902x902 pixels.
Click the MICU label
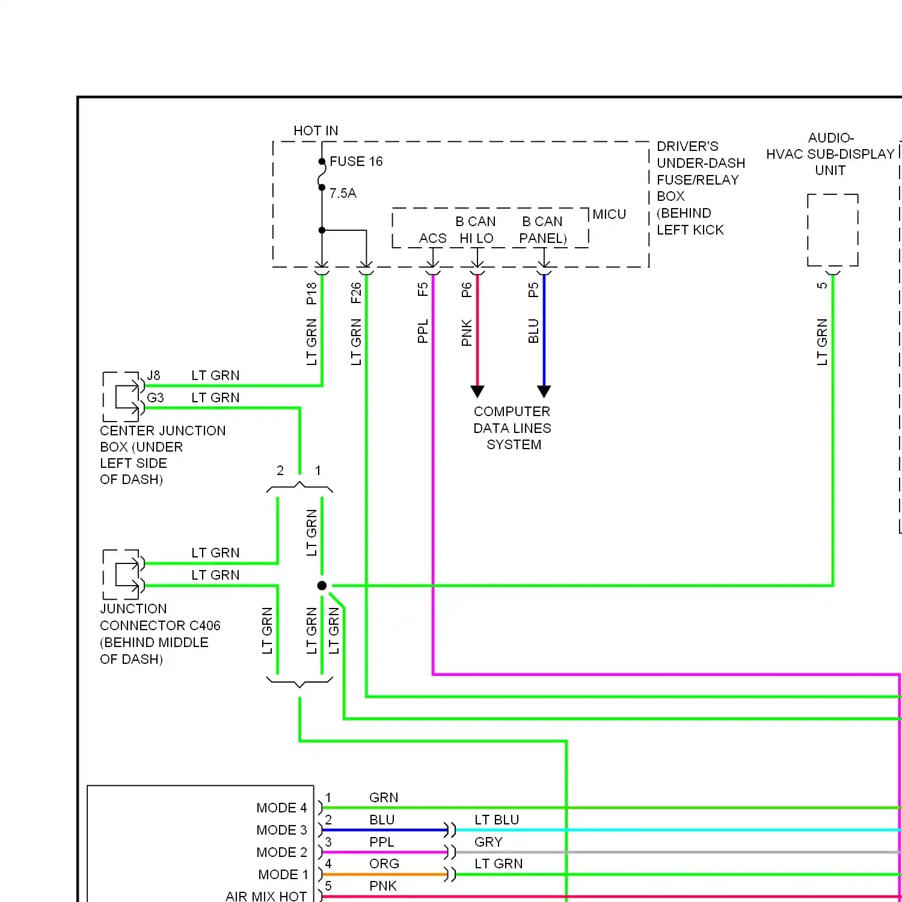[x=609, y=215]
